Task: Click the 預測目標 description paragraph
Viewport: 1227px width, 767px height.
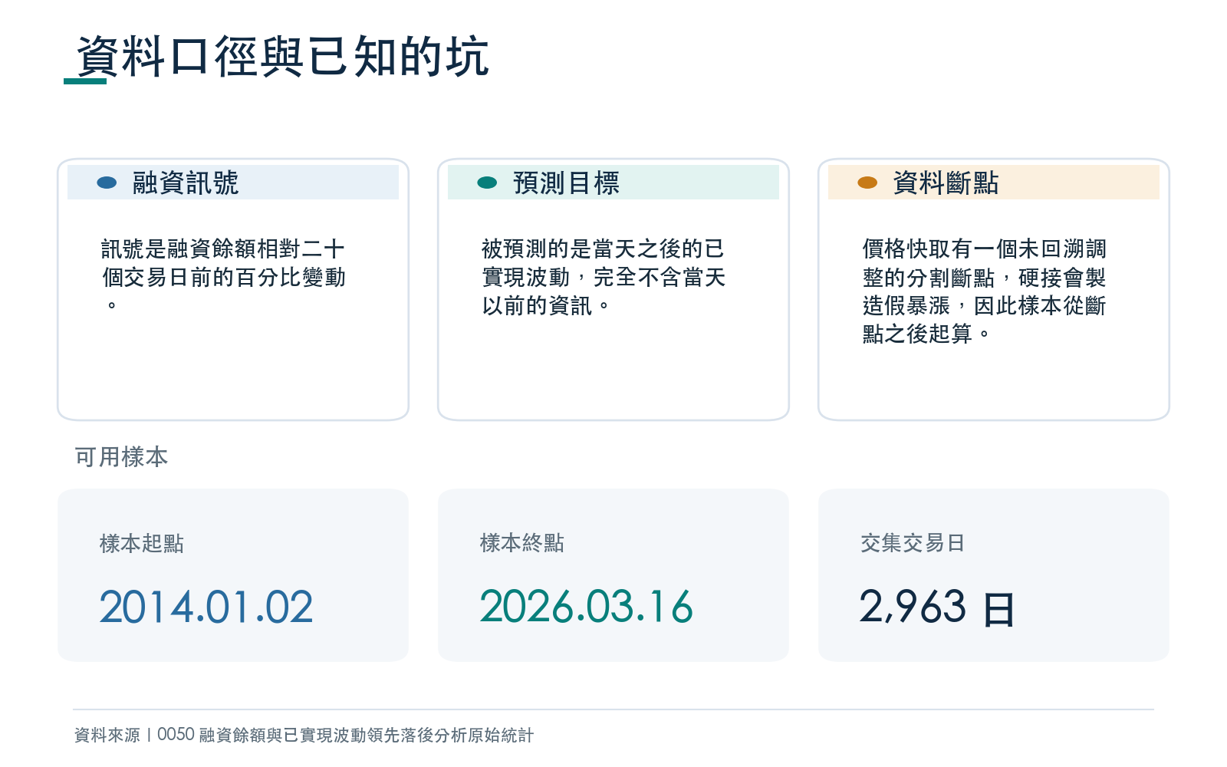Action: click(604, 277)
